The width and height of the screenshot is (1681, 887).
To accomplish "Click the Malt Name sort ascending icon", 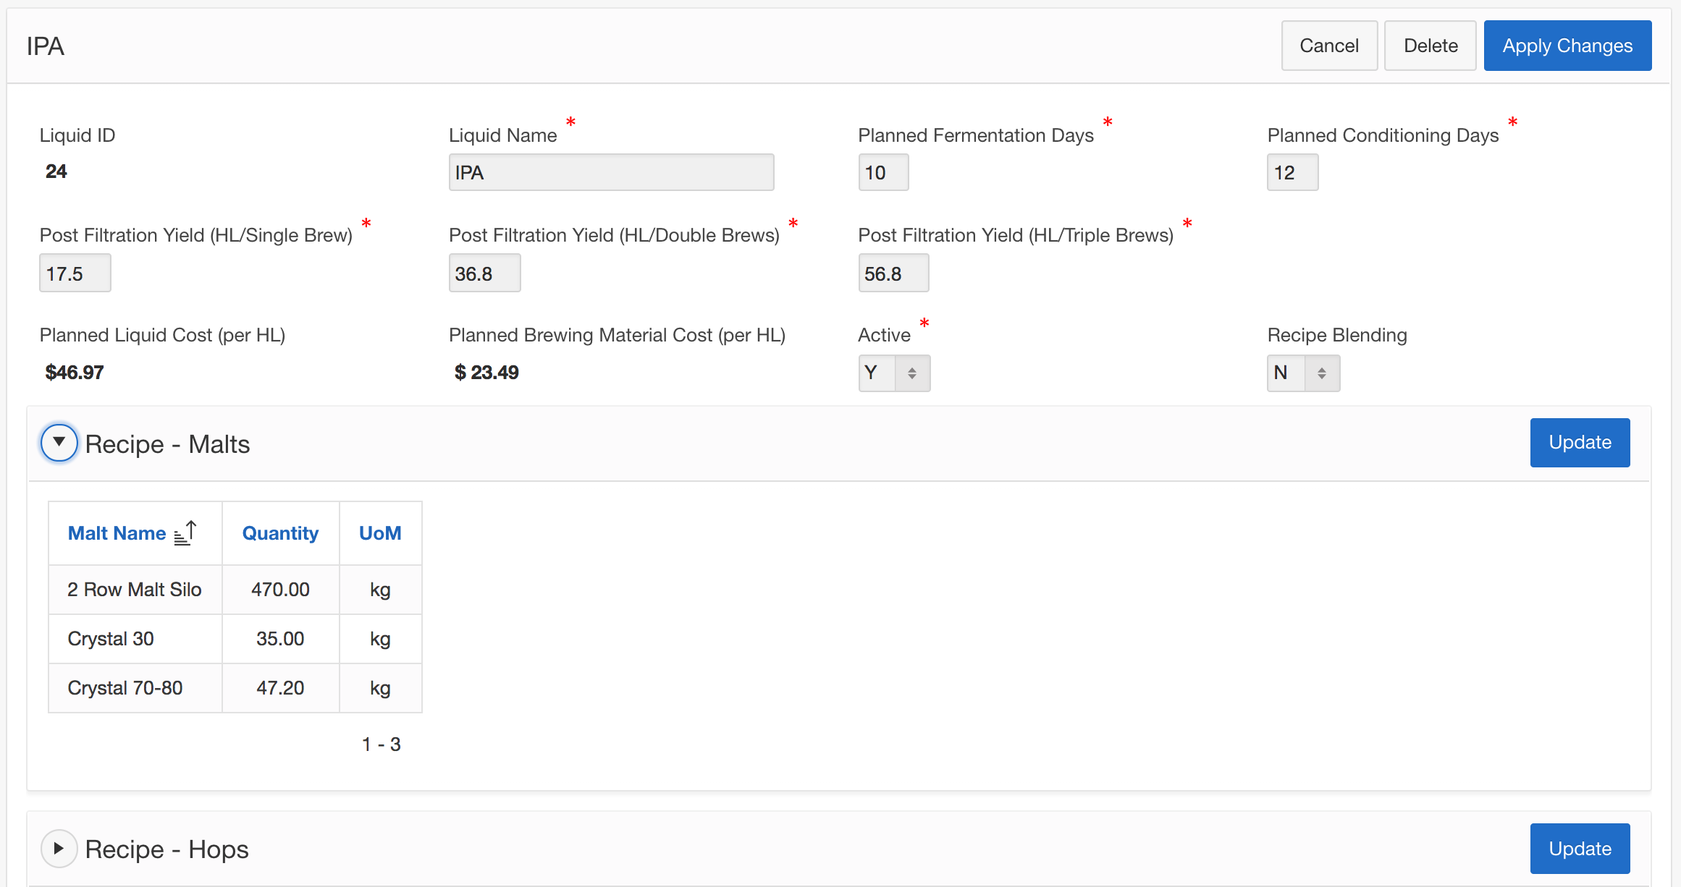I will (185, 533).
